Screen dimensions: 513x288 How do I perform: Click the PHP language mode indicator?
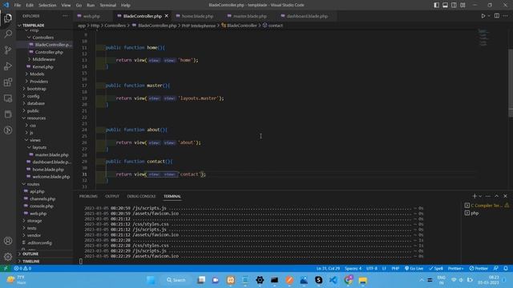(x=395, y=268)
